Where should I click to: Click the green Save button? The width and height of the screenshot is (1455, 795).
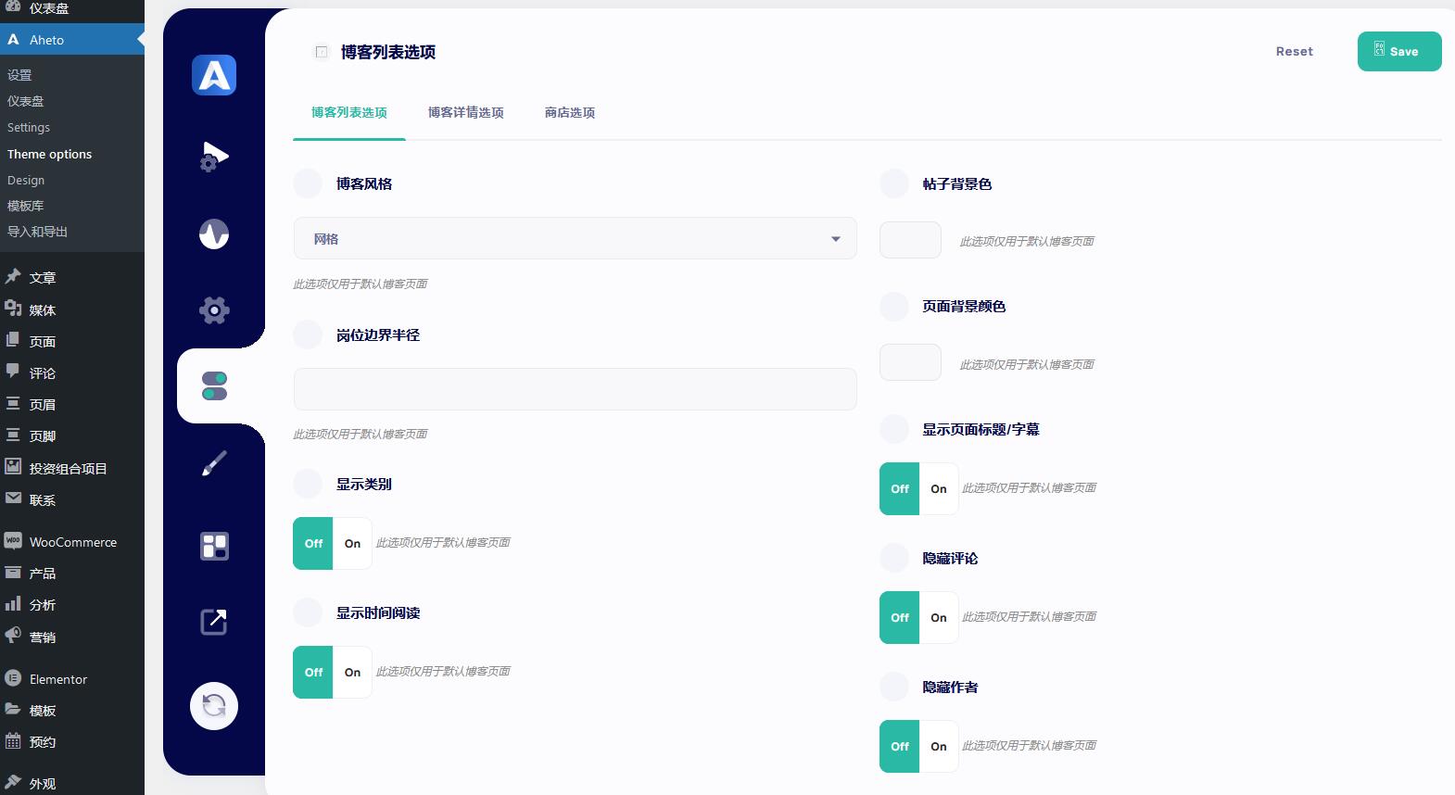(1398, 52)
